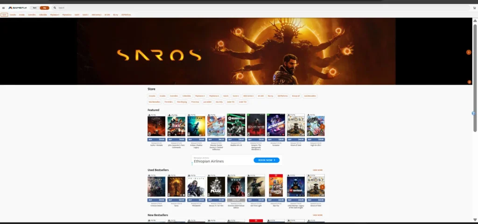Click scrollbar down arrow

[x=475, y=220]
